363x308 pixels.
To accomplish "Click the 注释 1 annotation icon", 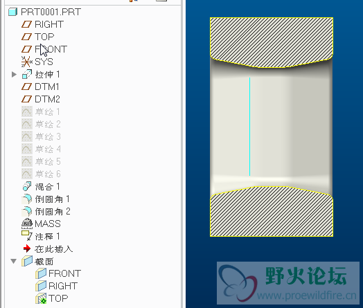I will tap(27, 236).
